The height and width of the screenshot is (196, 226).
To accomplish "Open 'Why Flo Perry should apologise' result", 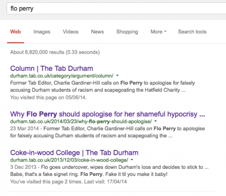I will pos(108,114).
